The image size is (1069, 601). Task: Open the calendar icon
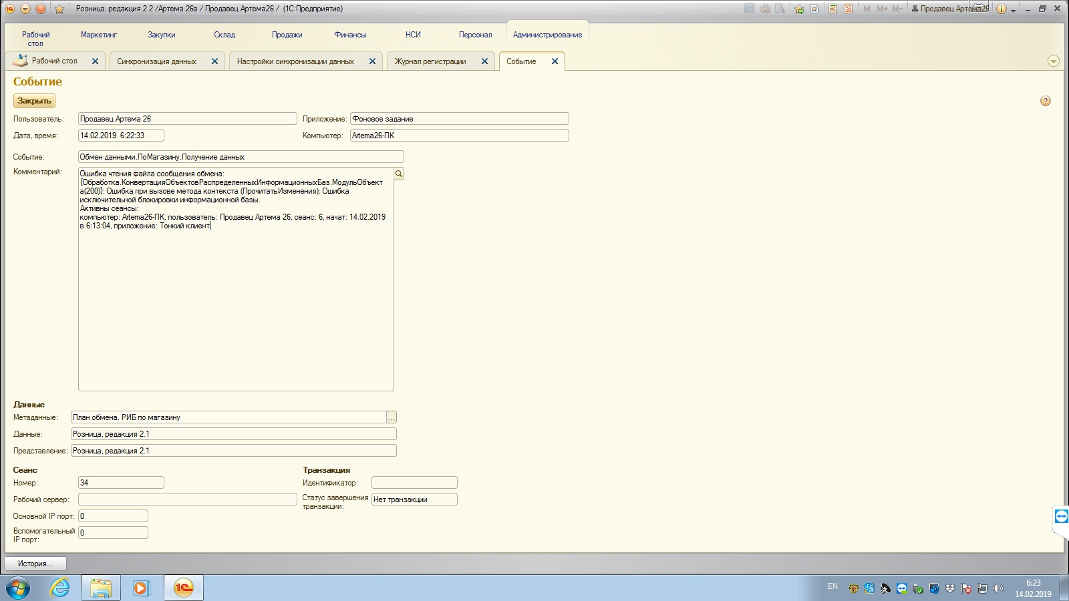848,9
